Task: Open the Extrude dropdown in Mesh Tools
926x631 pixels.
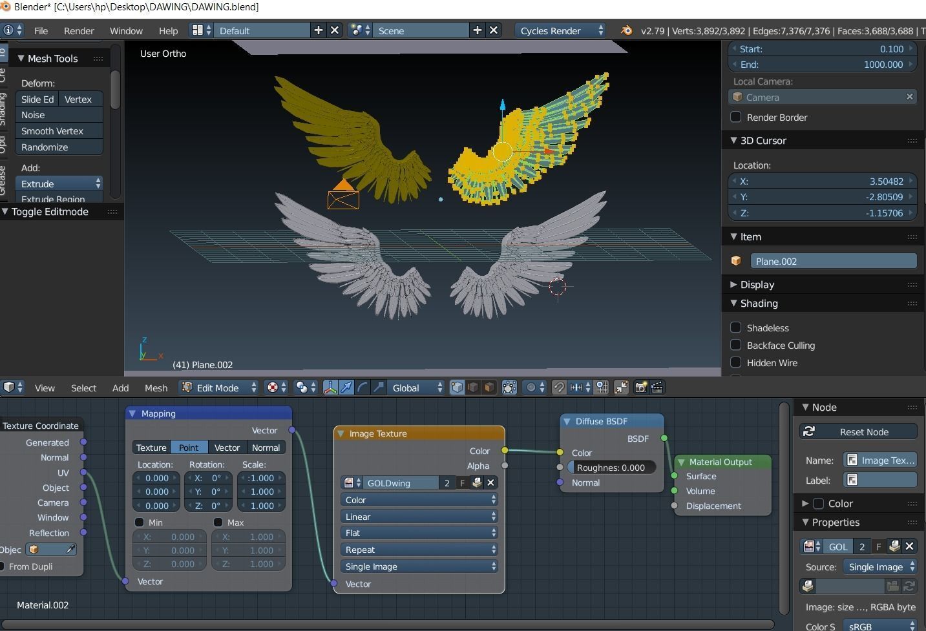Action: 59,183
